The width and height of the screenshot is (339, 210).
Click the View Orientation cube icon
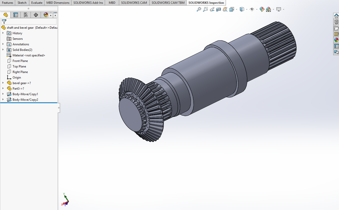coord(231,9)
